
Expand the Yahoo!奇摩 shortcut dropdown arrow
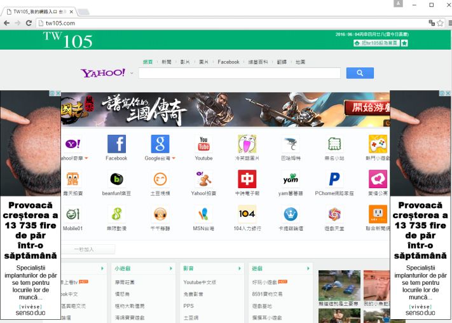[86, 158]
